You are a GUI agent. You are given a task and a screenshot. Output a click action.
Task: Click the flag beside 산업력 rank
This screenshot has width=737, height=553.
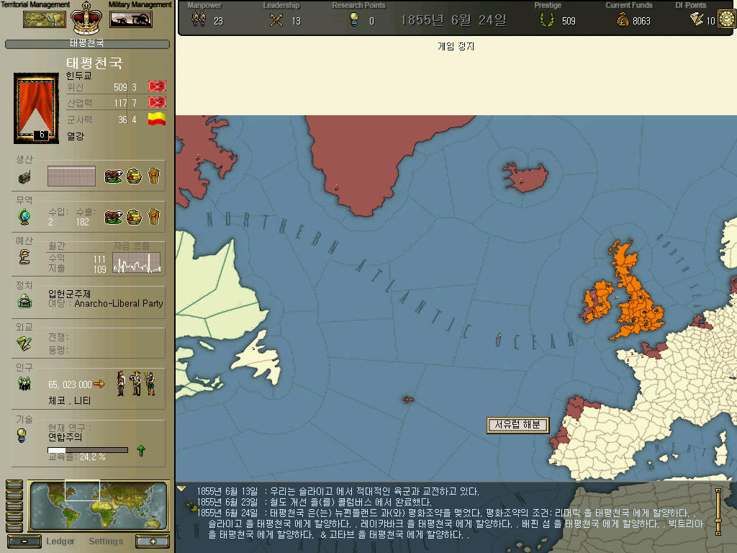pos(157,102)
